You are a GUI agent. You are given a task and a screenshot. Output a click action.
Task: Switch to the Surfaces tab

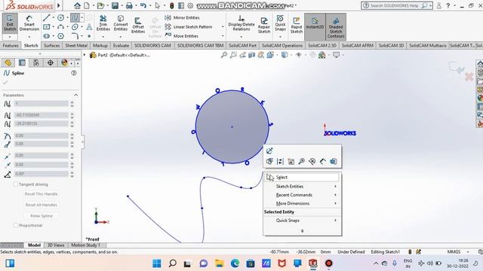[x=51, y=45]
